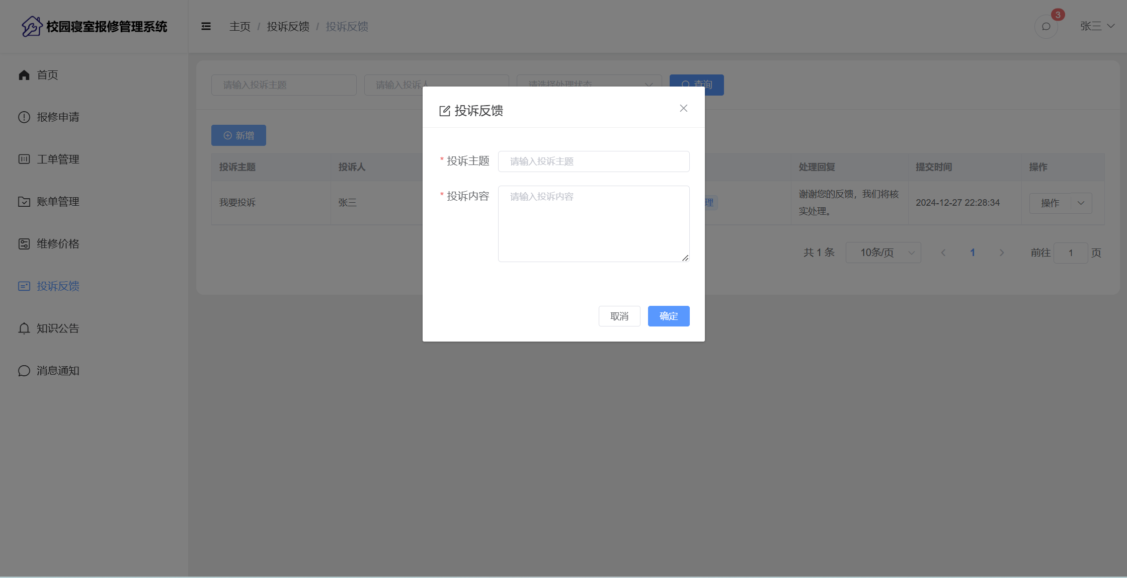This screenshot has width=1127, height=578.
Task: Close the 投诉反馈 dialog
Action: click(x=683, y=108)
